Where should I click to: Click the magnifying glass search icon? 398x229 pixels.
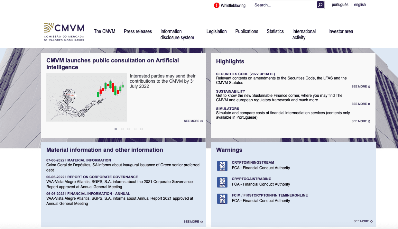pyautogui.click(x=320, y=5)
